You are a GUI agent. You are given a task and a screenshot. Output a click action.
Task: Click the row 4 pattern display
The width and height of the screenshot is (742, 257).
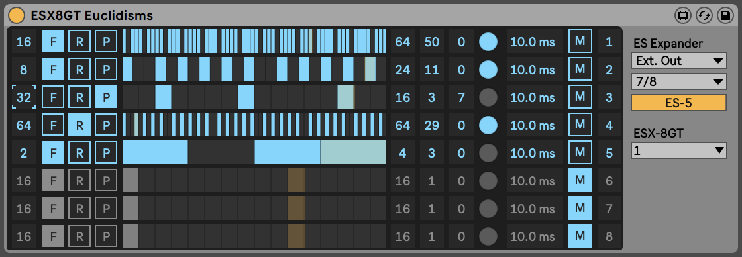click(x=254, y=125)
